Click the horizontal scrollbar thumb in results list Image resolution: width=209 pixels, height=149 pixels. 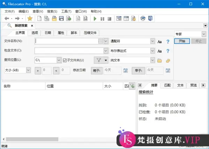tap(32, 139)
